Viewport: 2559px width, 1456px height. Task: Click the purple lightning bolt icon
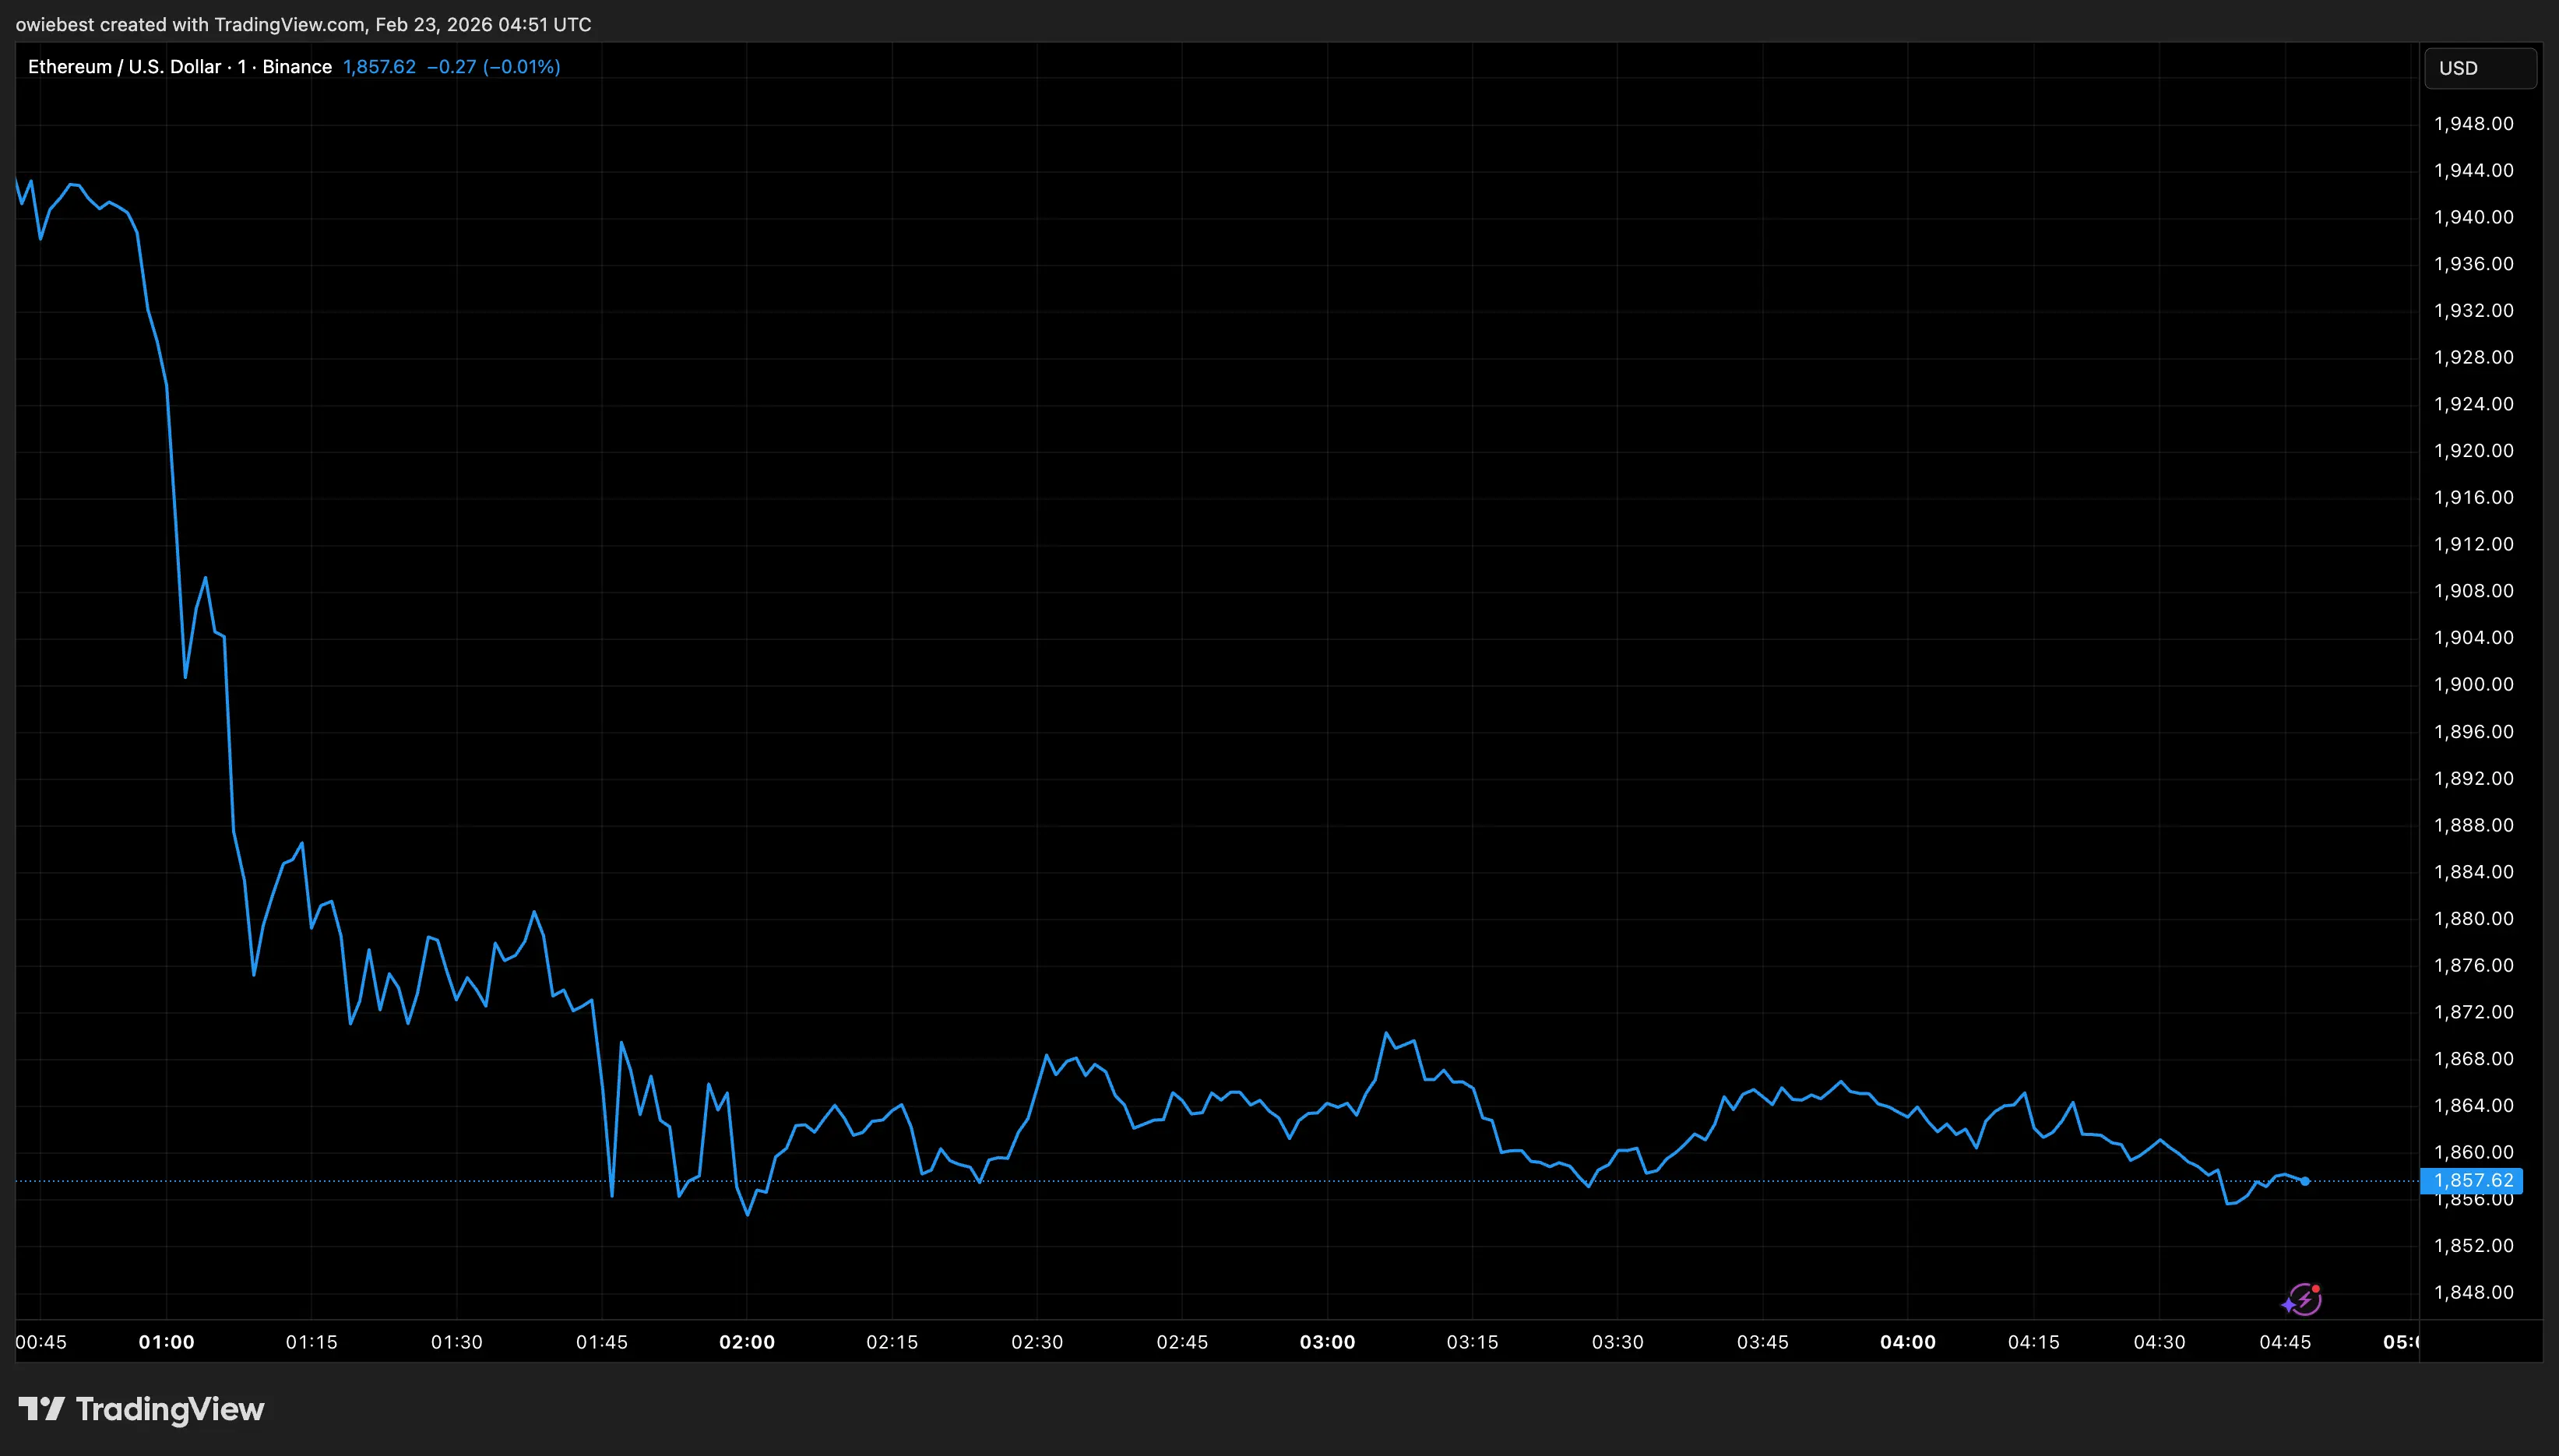point(2304,1300)
